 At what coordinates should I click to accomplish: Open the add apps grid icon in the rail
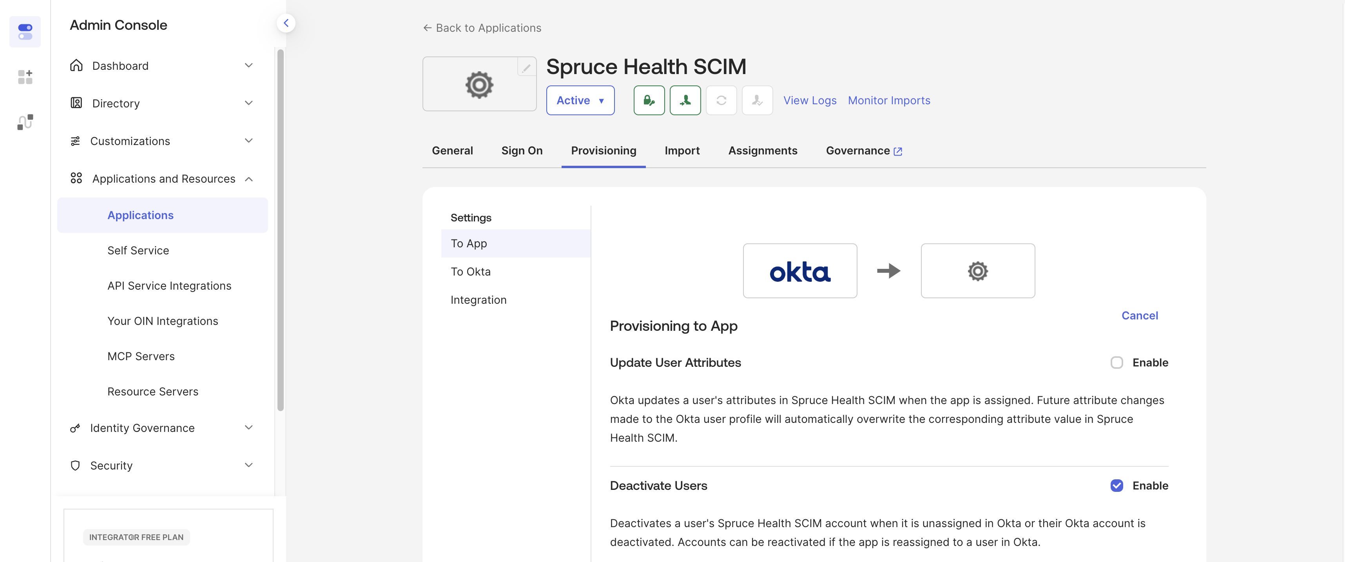click(x=25, y=77)
